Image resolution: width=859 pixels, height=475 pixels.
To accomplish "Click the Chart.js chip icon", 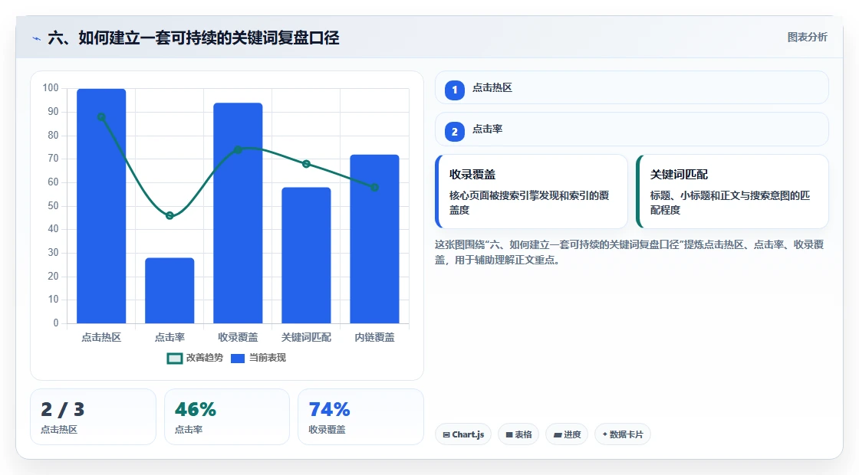I will 446,435.
